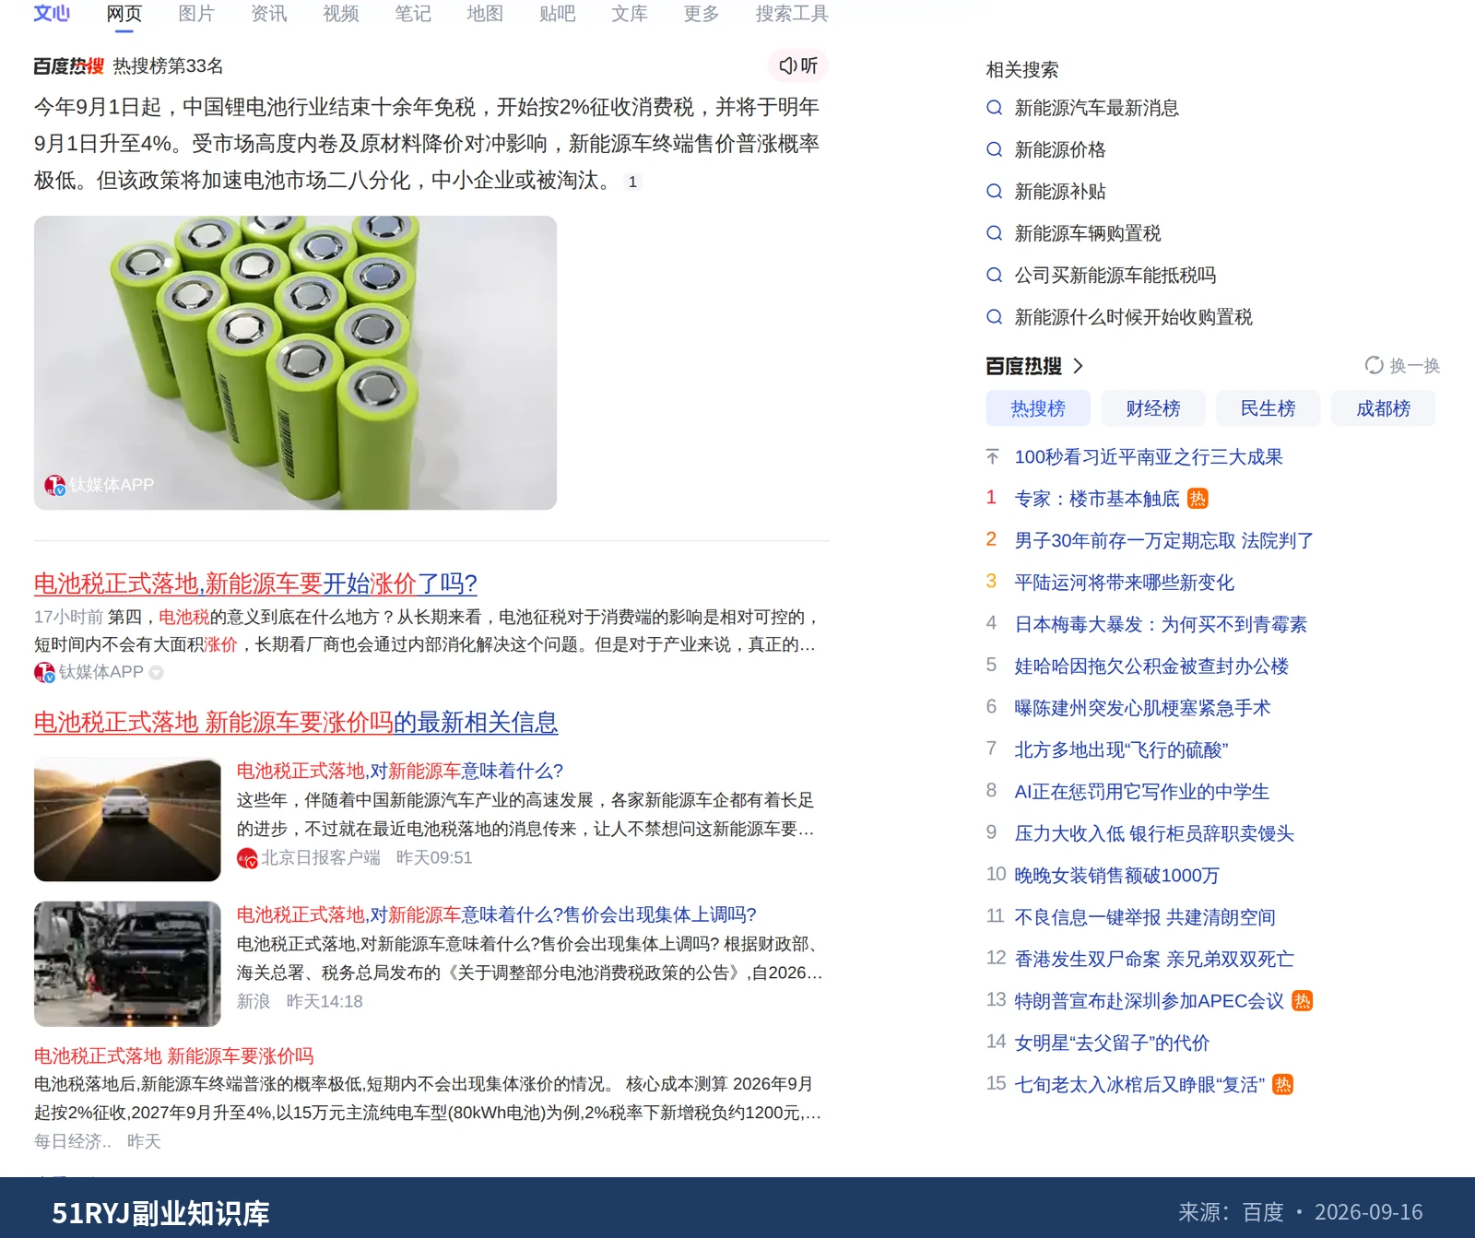Open 香港发生双尸命案 亲兄弟双双死亡
This screenshot has height=1238, width=1475.
pos(1154,960)
